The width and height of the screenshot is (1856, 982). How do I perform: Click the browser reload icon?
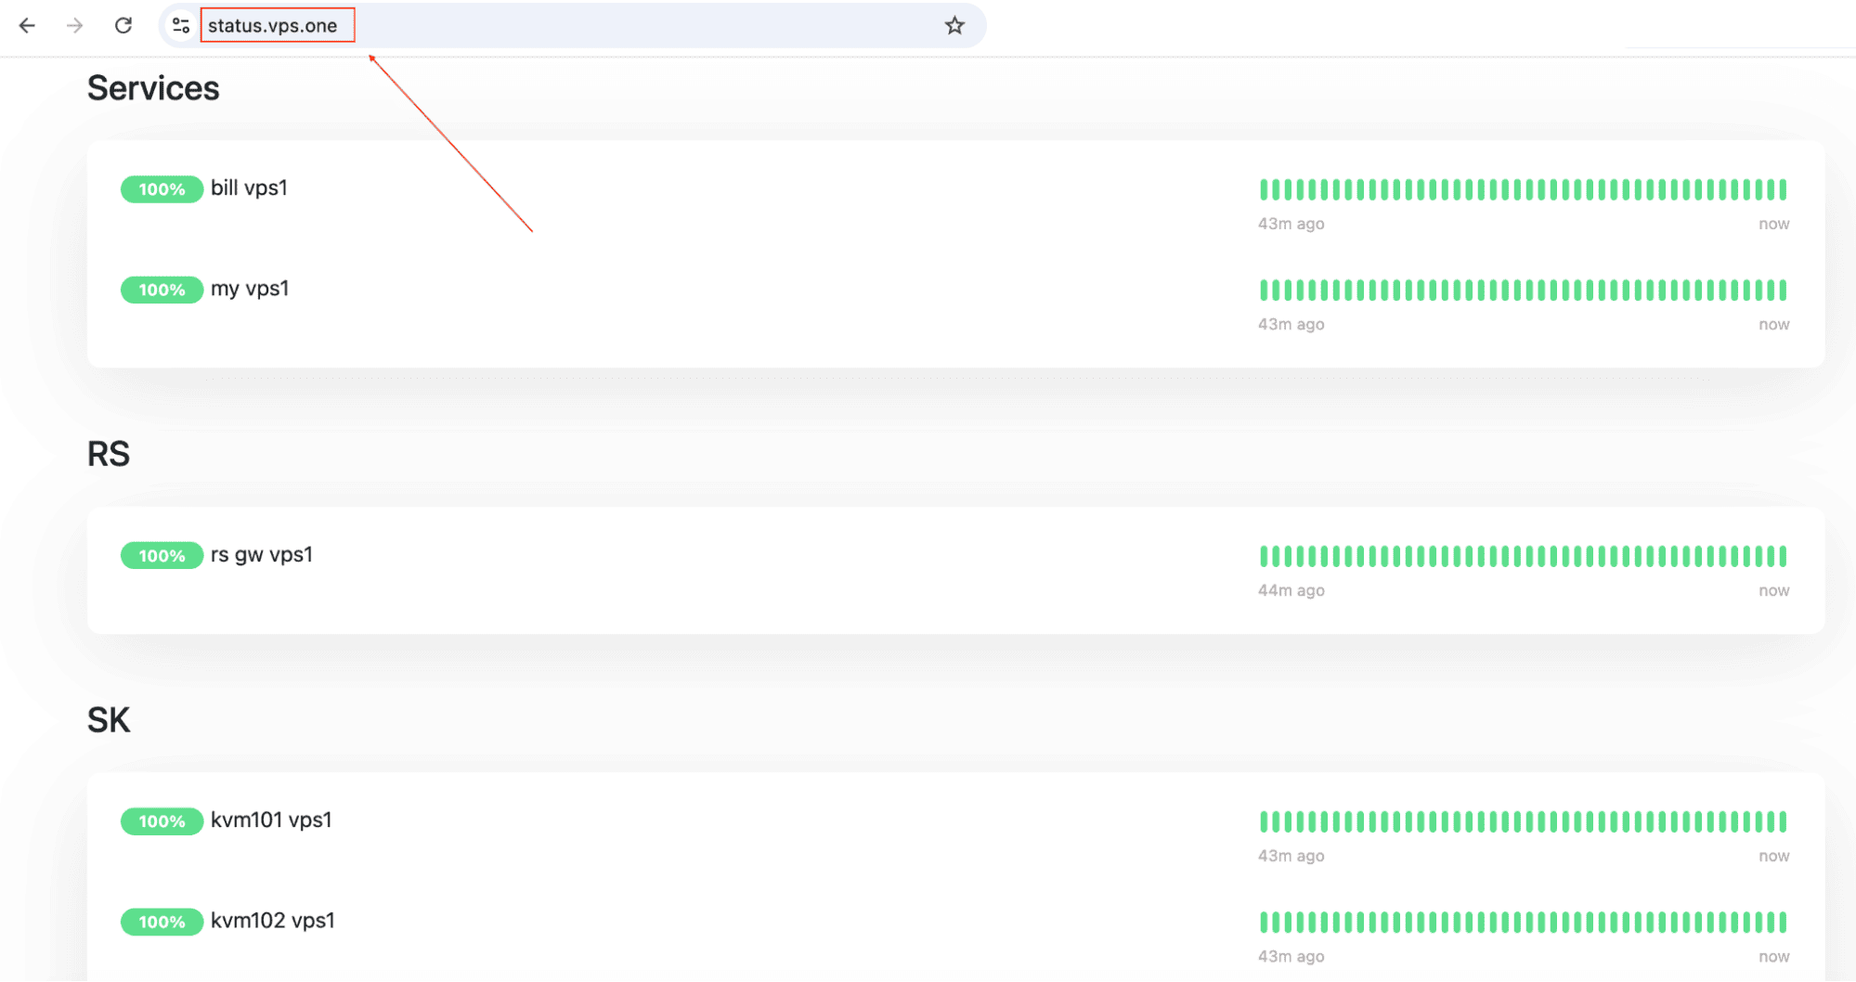[123, 25]
